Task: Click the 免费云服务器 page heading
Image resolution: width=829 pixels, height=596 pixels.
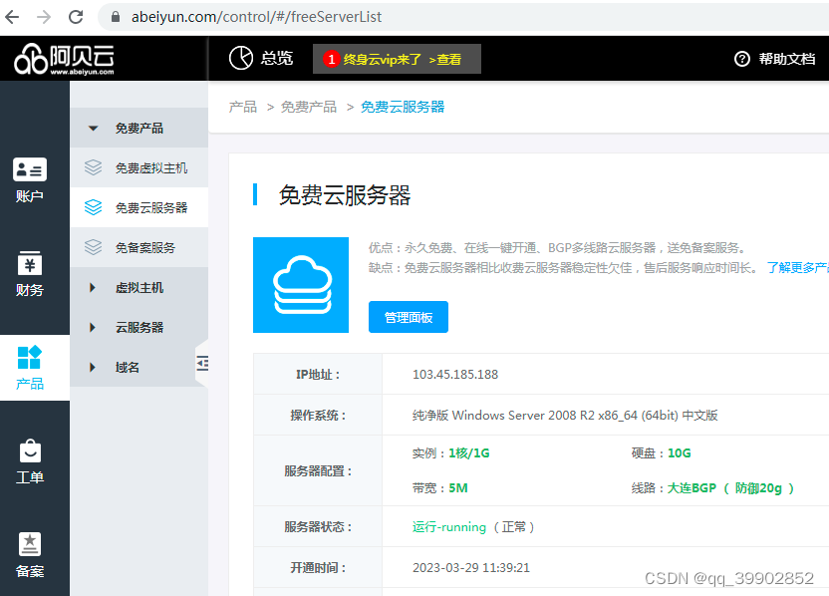Action: pyautogui.click(x=345, y=195)
